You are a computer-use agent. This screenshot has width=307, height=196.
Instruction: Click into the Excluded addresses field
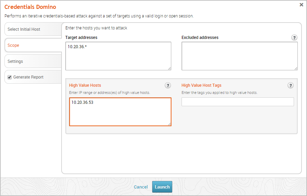239,56
